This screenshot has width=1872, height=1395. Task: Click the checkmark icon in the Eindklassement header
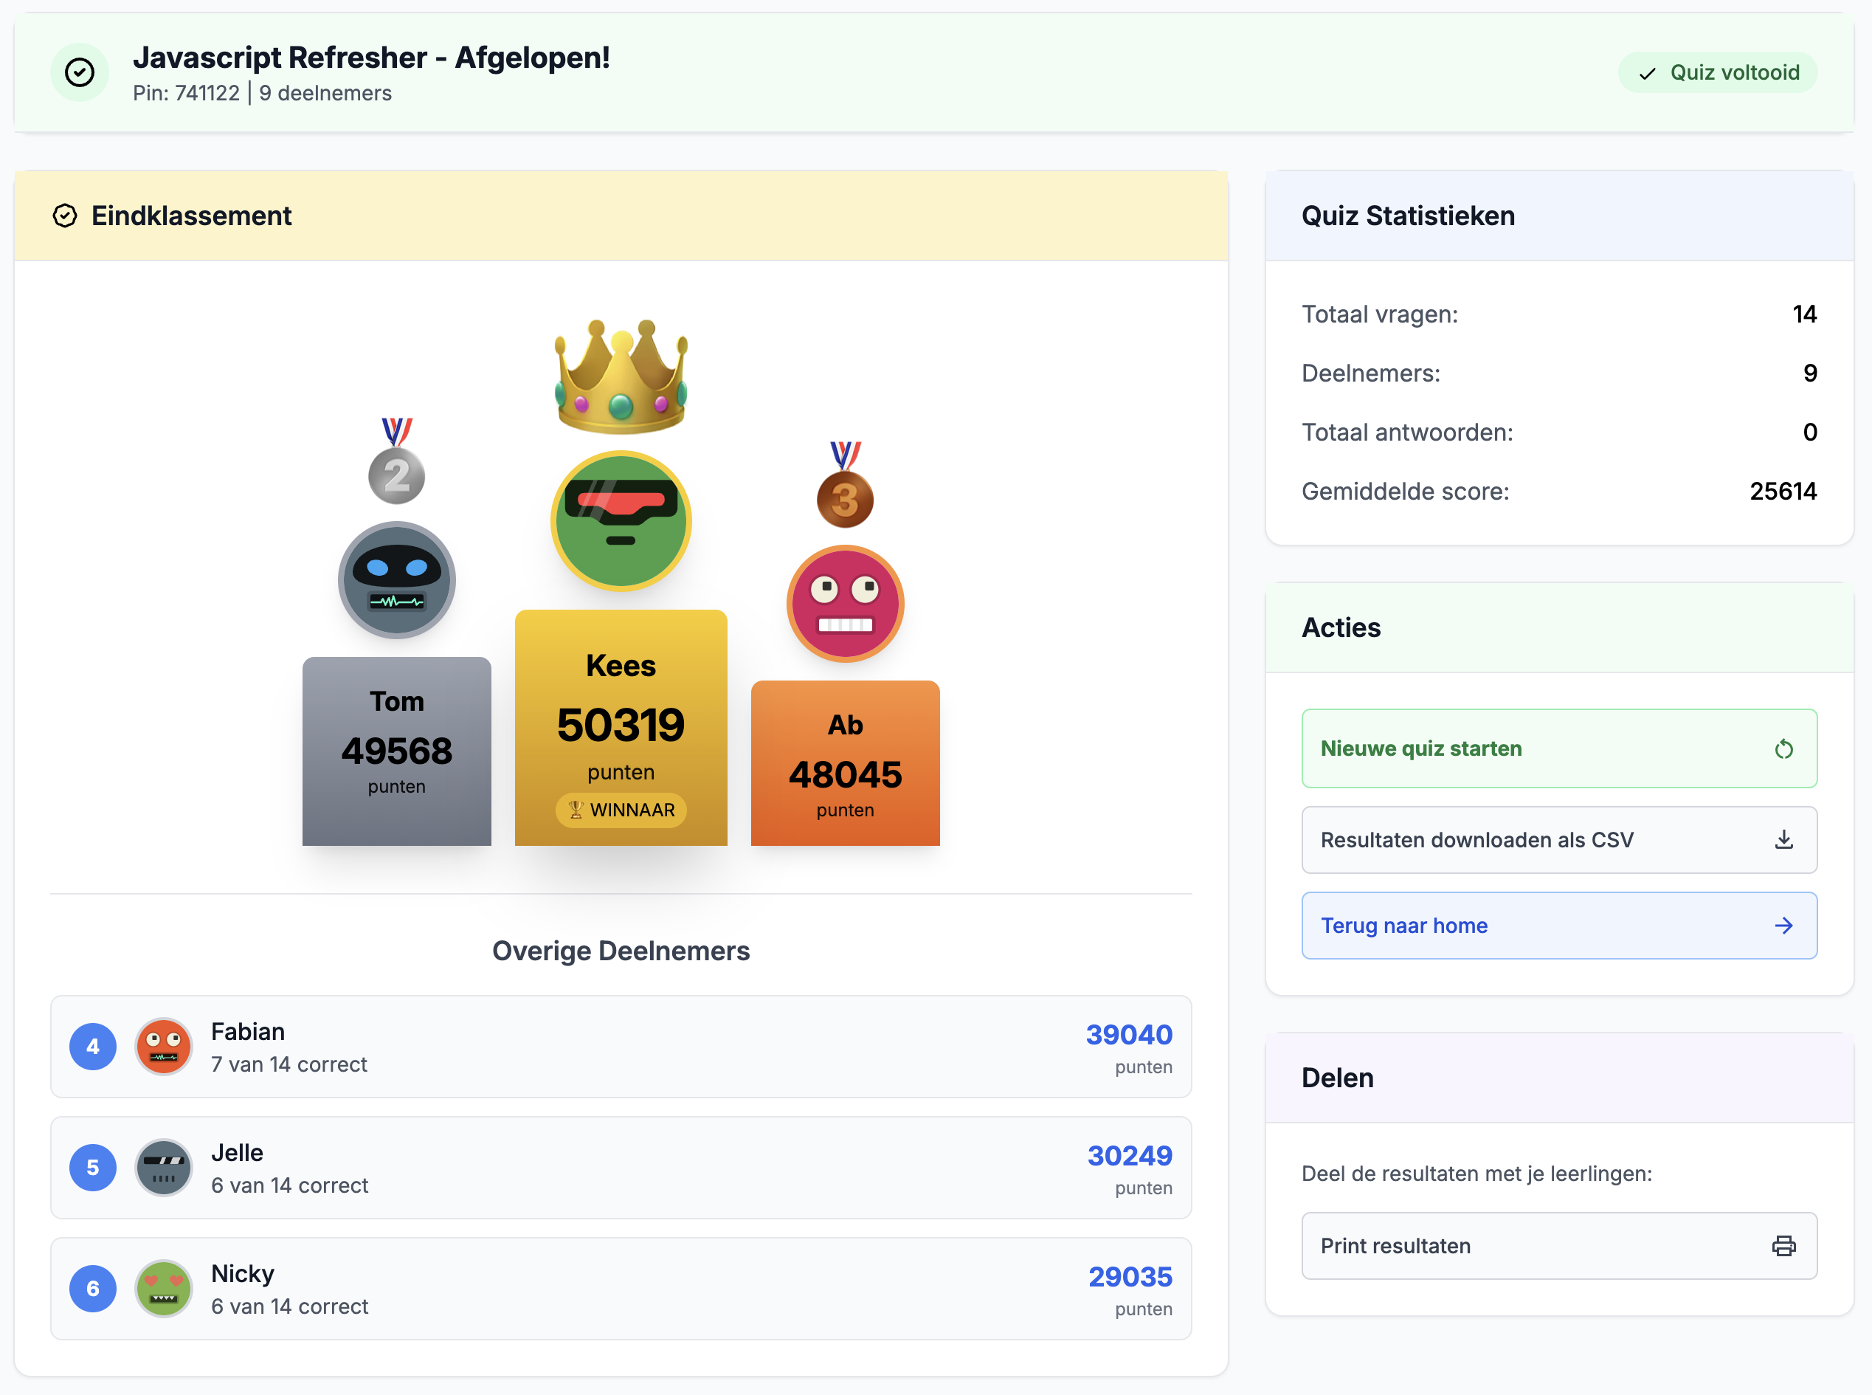(x=66, y=216)
